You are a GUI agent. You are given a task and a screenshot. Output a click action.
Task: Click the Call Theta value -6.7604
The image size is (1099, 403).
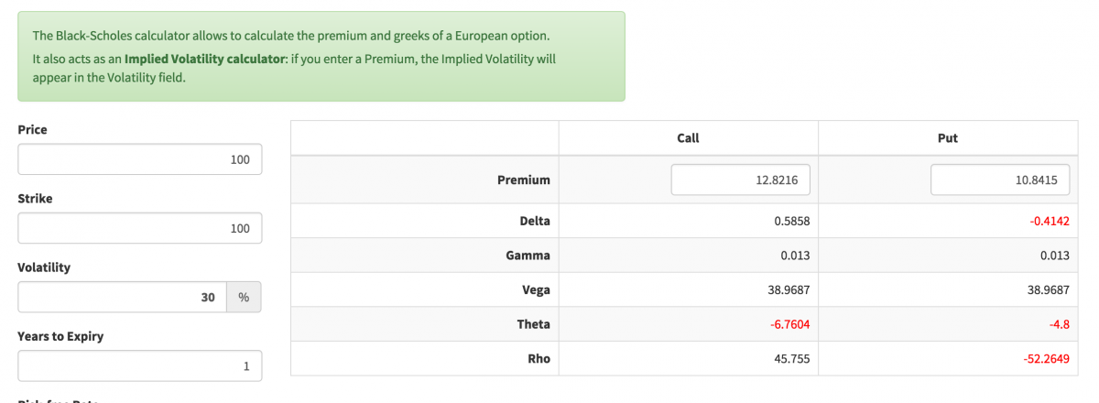coord(789,324)
